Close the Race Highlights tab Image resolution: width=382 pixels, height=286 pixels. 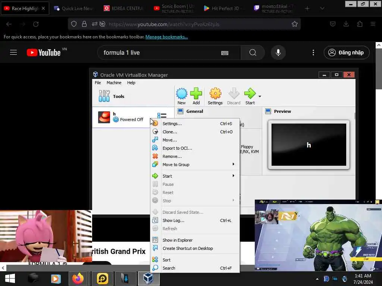click(43, 8)
